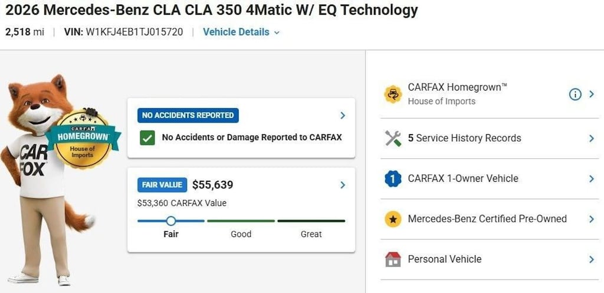Click the Great segment of value bar
This screenshot has width=604, height=293.
click(x=311, y=221)
